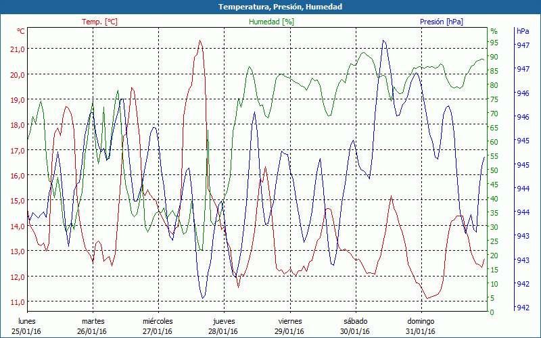The image size is (541, 338).
Task: Click the °C unit label on left axis
Action: (x=21, y=31)
